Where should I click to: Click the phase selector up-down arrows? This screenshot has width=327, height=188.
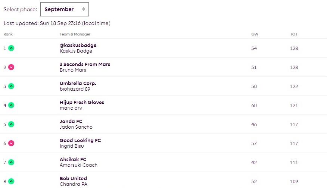click(83, 9)
